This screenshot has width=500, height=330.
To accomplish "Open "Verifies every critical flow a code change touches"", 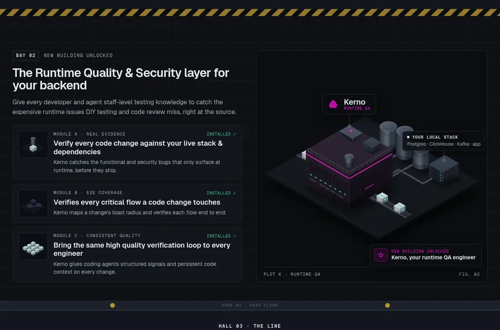I will point(137,202).
